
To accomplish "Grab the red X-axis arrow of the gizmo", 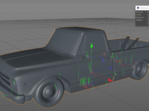I will coord(110,80).
